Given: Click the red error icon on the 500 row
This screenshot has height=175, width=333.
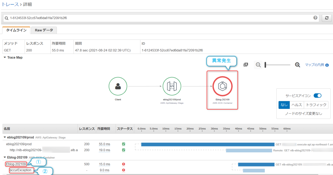Looking at the screenshot, I should point(123,164).
